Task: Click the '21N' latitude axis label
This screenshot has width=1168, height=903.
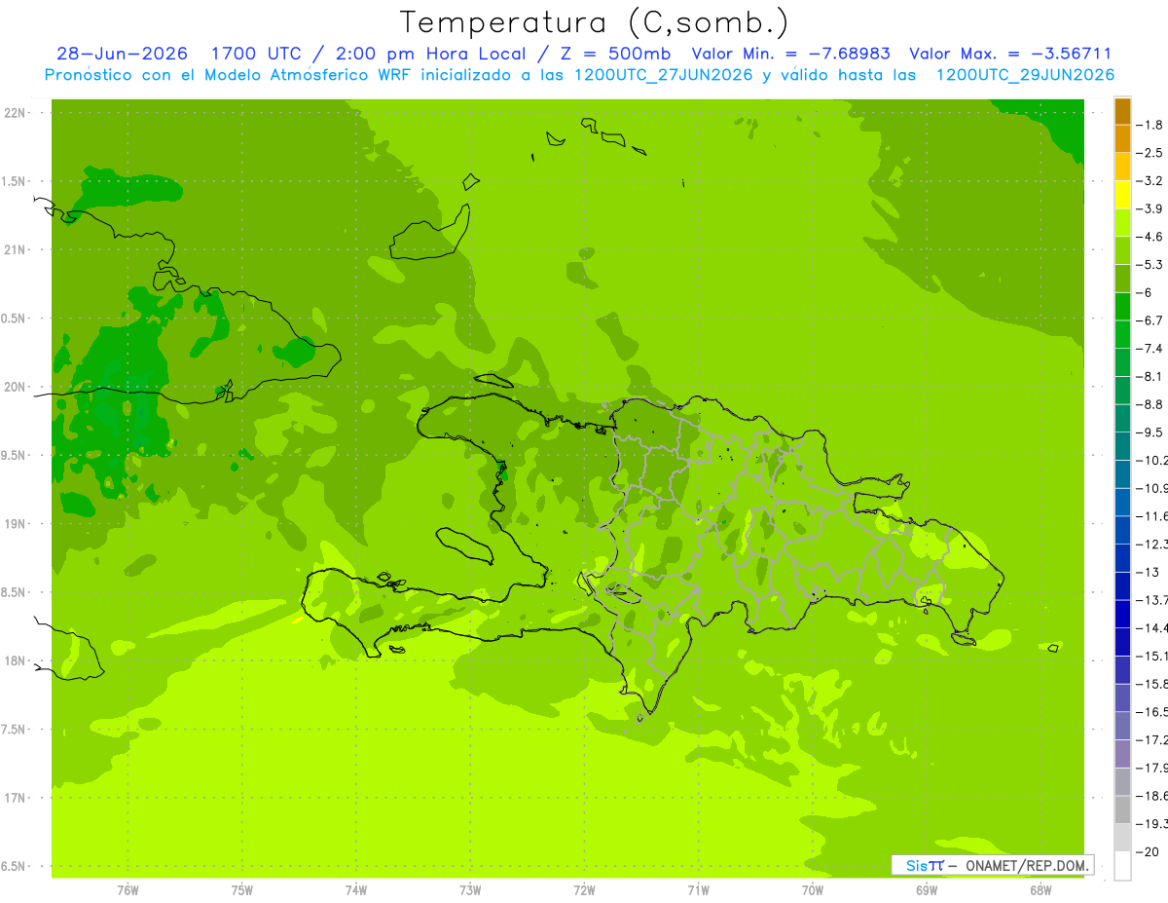Action: tap(14, 249)
